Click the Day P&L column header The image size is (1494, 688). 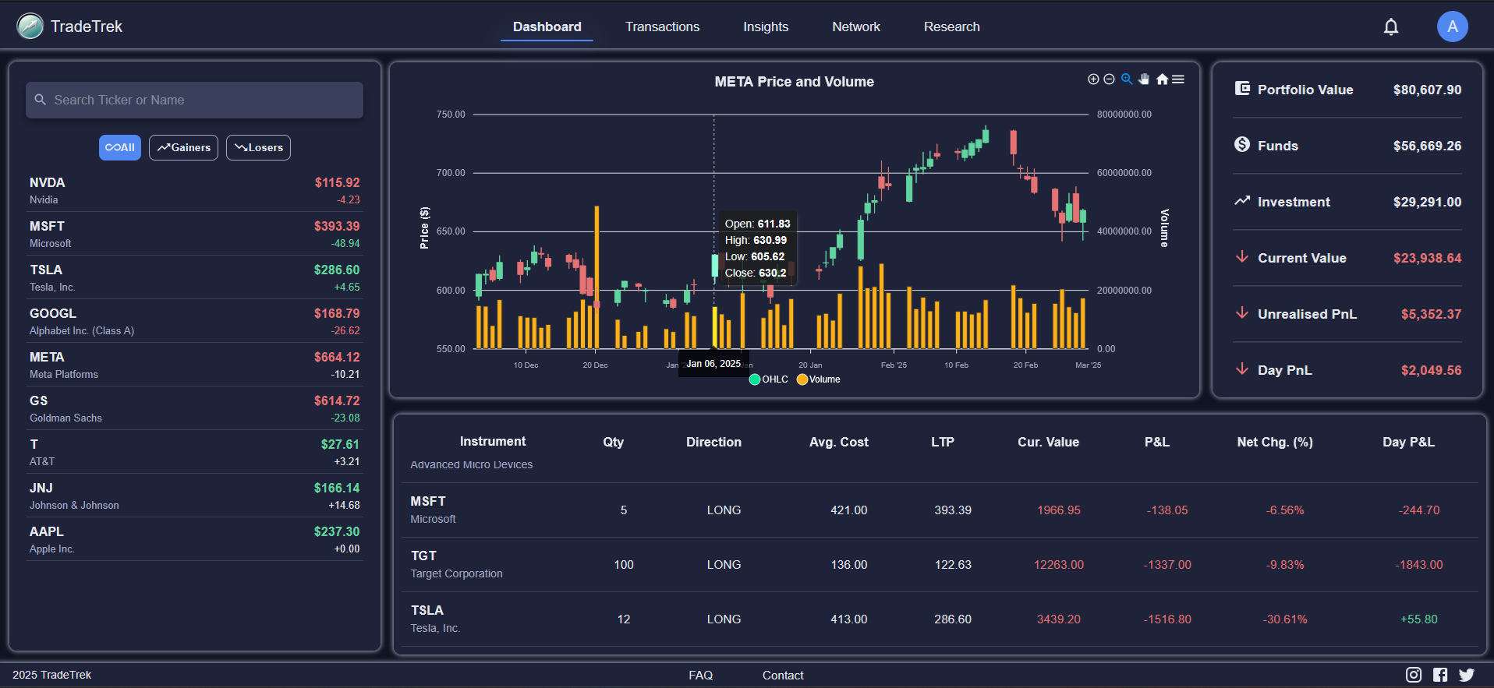[1409, 442]
